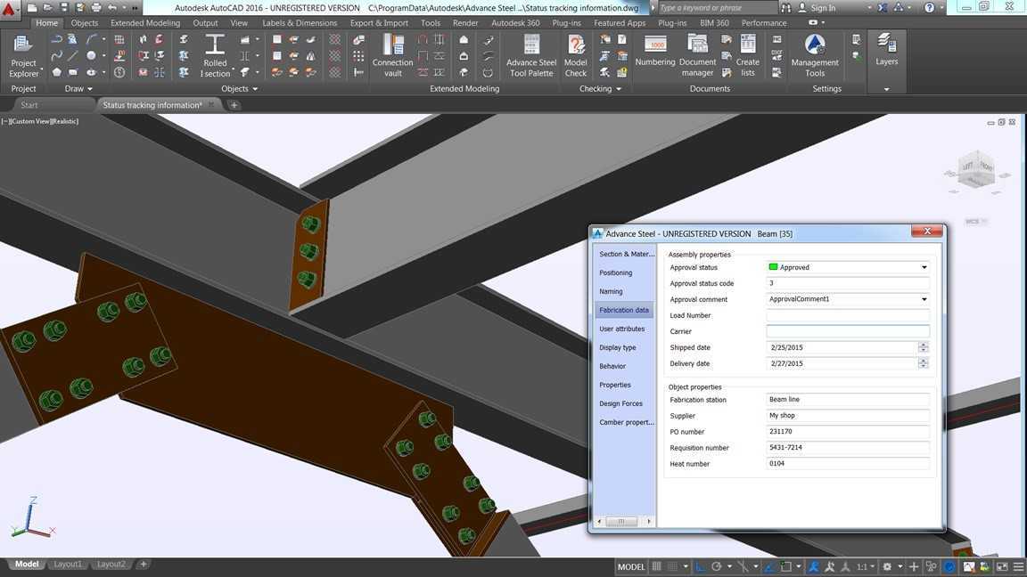Image resolution: width=1027 pixels, height=577 pixels.
Task: Add a new drawing tab with plus button
Action: [x=234, y=105]
